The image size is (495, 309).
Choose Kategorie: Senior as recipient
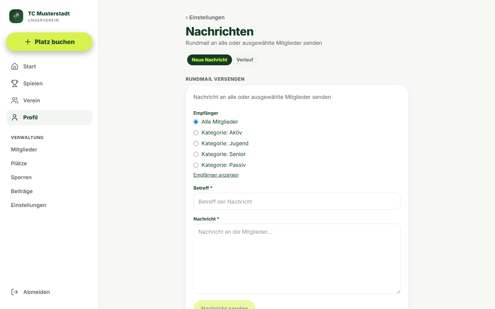tap(196, 154)
